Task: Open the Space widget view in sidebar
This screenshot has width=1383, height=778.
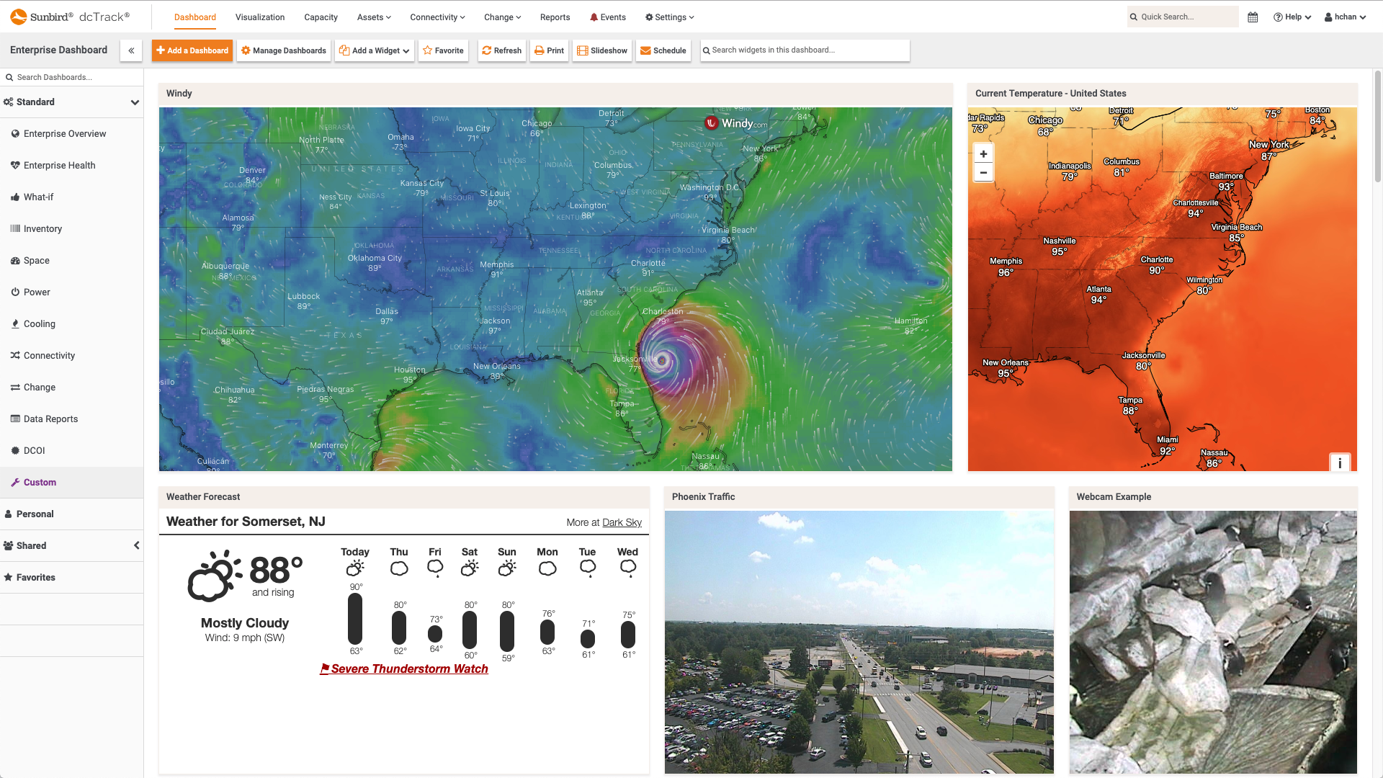Action: click(37, 260)
